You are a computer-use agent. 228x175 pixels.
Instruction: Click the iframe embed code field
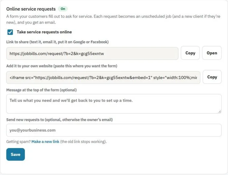(103, 78)
